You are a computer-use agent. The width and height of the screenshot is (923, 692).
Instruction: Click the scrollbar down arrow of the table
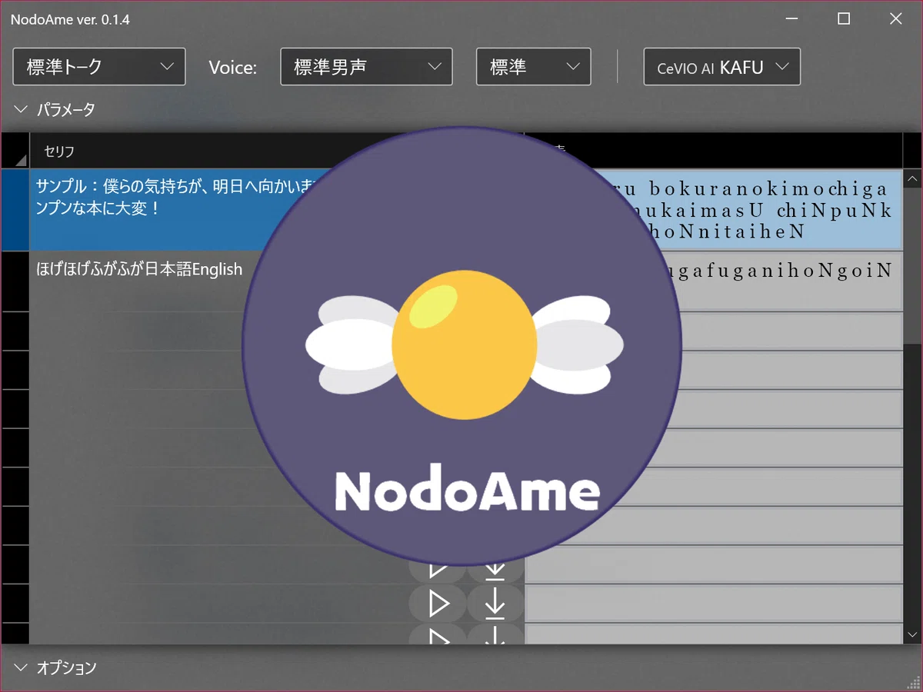pos(913,634)
